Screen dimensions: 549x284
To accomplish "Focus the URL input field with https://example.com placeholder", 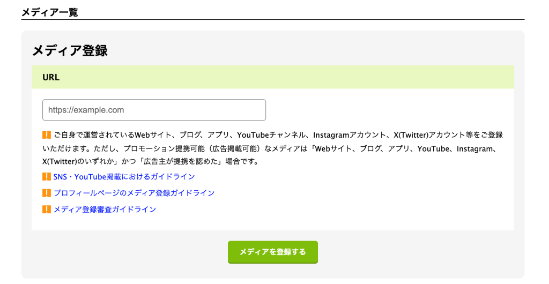I will click(154, 110).
